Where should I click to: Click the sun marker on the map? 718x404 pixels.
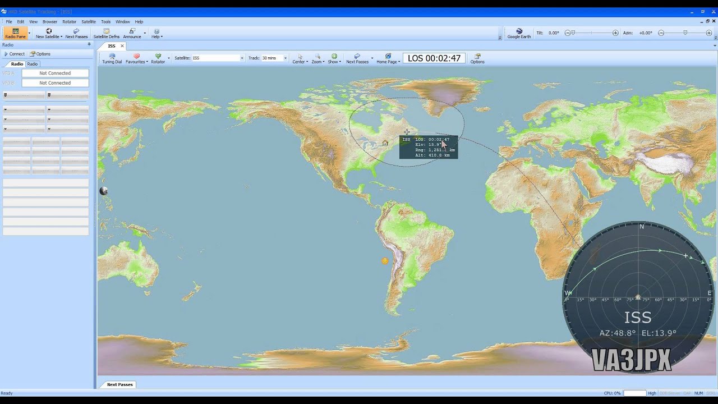tap(385, 261)
